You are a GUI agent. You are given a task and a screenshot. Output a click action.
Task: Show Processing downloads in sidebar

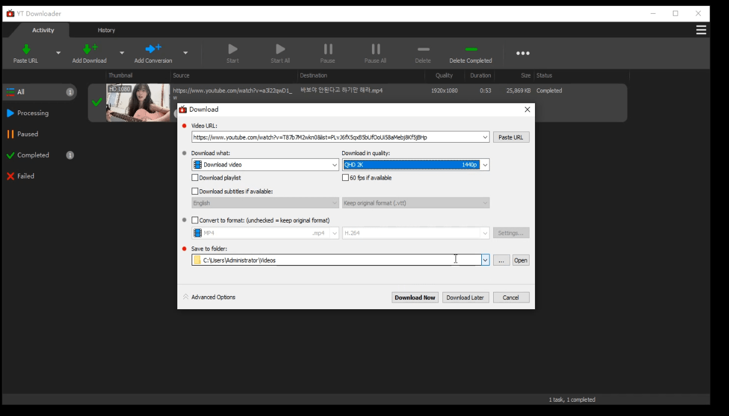tap(33, 113)
